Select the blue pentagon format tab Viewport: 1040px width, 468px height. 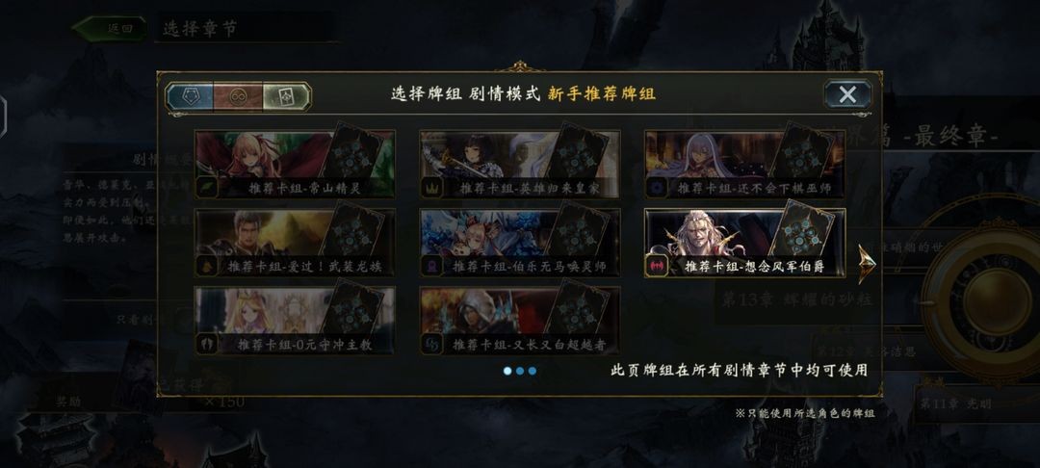pos(190,97)
